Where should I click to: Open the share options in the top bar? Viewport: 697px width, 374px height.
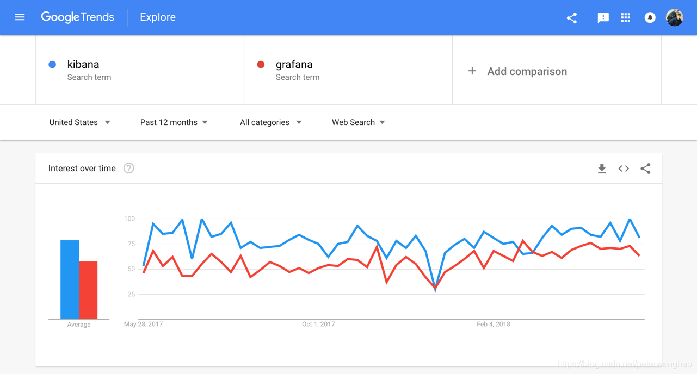(x=571, y=17)
